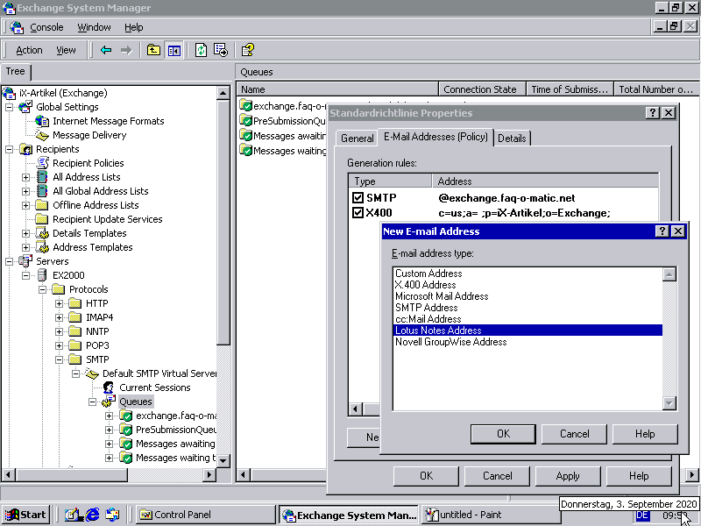Collapse the Queues tree node
The height and width of the screenshot is (526, 701).
(x=92, y=402)
